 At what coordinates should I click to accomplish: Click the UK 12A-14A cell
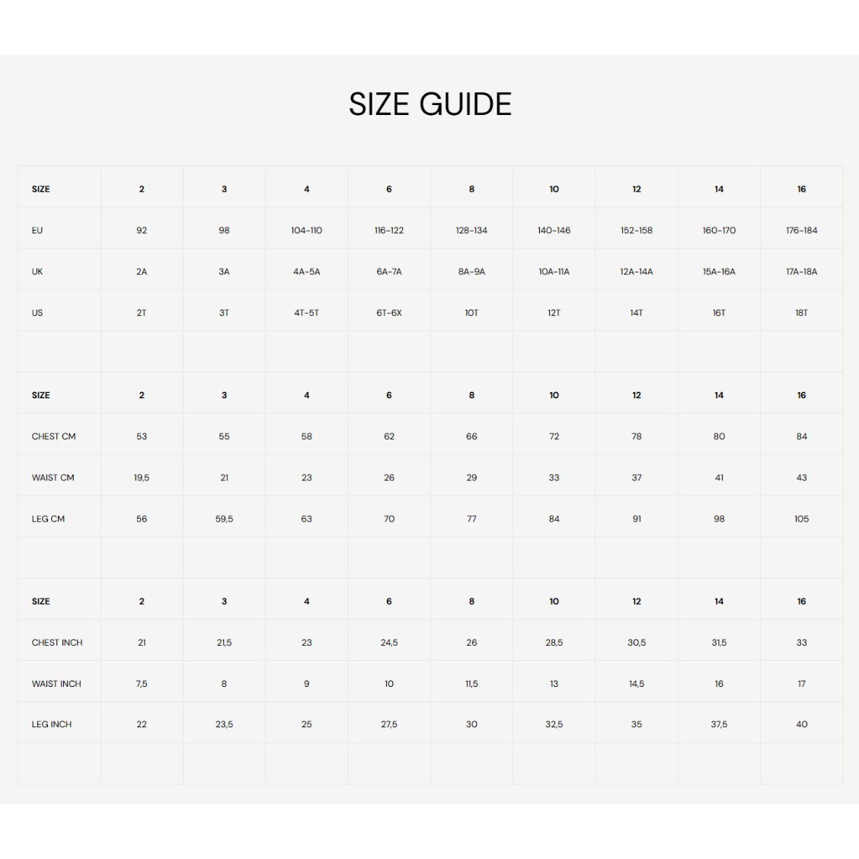point(636,271)
